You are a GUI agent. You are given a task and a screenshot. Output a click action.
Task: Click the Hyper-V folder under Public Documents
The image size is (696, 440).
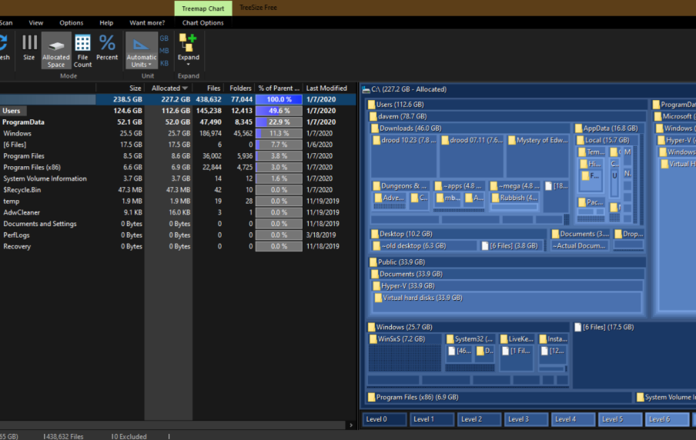click(x=407, y=286)
